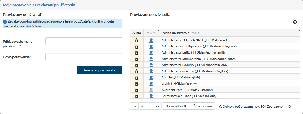303x114 pixels.
Task: Sort Meno používateľa column descending
Action: pyautogui.click(x=193, y=33)
